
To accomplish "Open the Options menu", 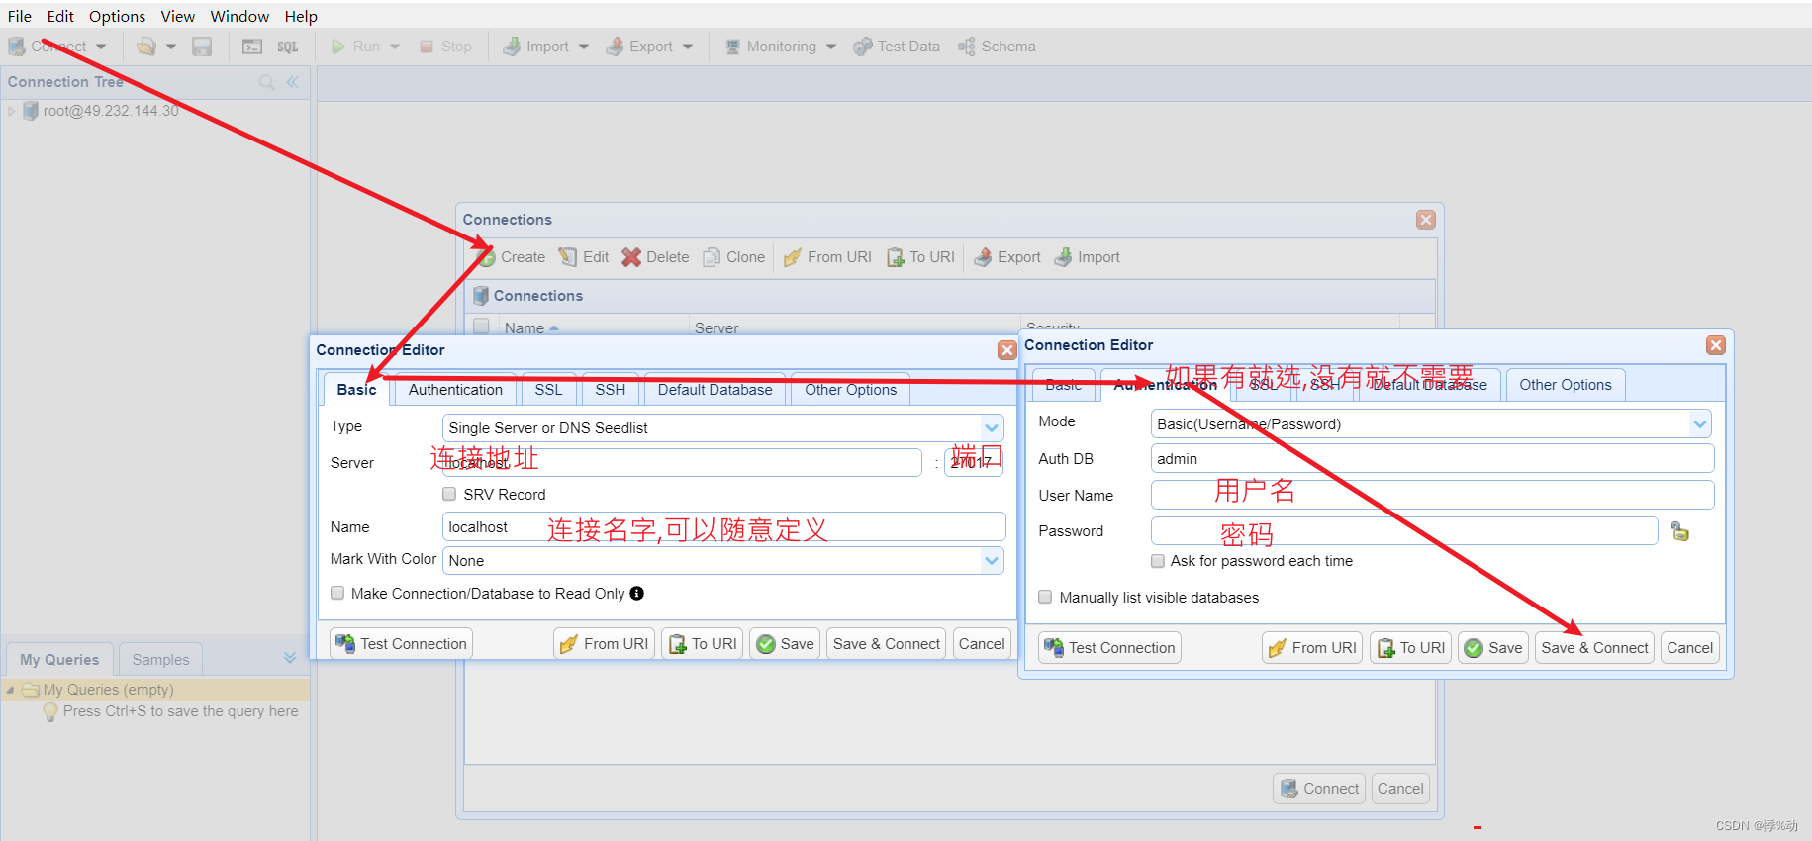I will click(117, 16).
